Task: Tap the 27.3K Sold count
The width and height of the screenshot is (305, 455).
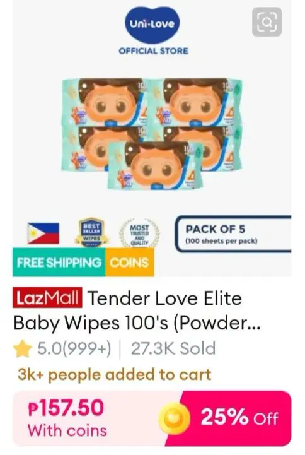Action: pos(173,348)
